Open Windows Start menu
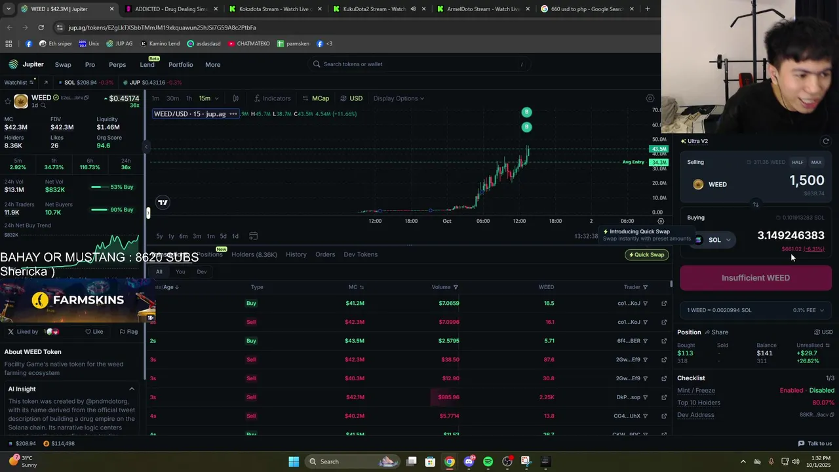This screenshot has width=839, height=472. (294, 462)
